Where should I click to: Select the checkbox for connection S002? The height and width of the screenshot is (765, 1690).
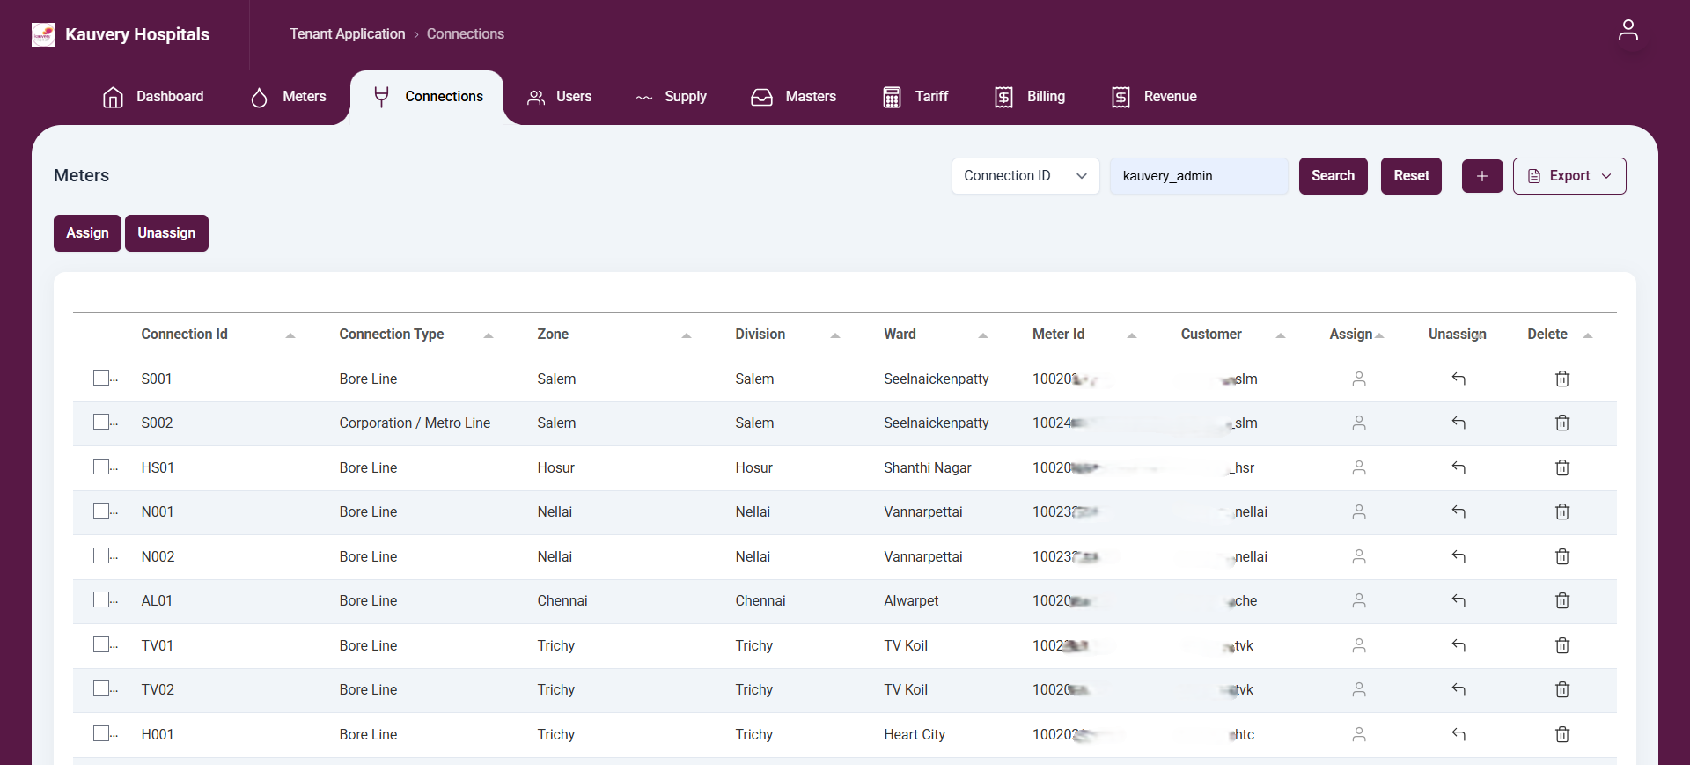pos(101,422)
